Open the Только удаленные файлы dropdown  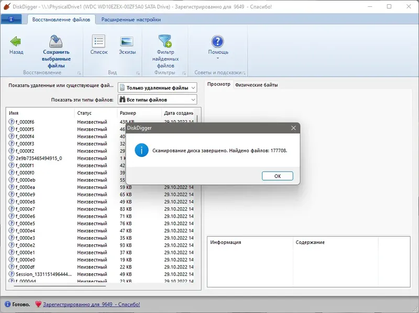157,87
